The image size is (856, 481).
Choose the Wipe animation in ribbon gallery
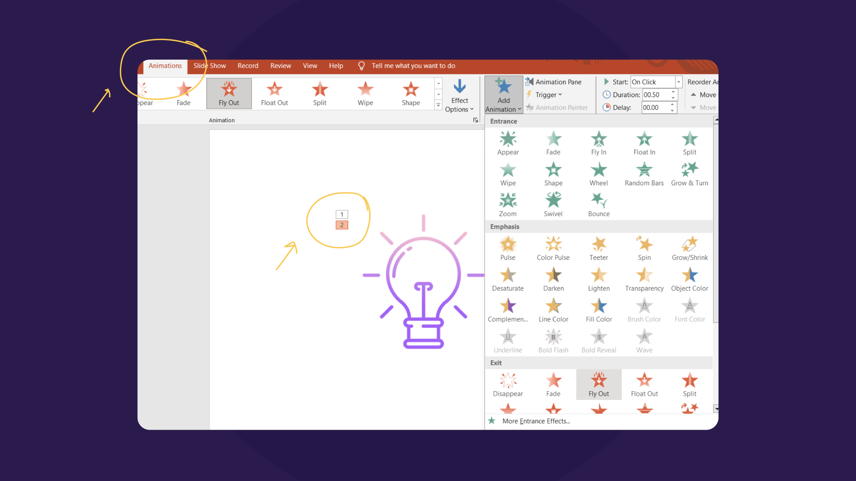click(365, 94)
